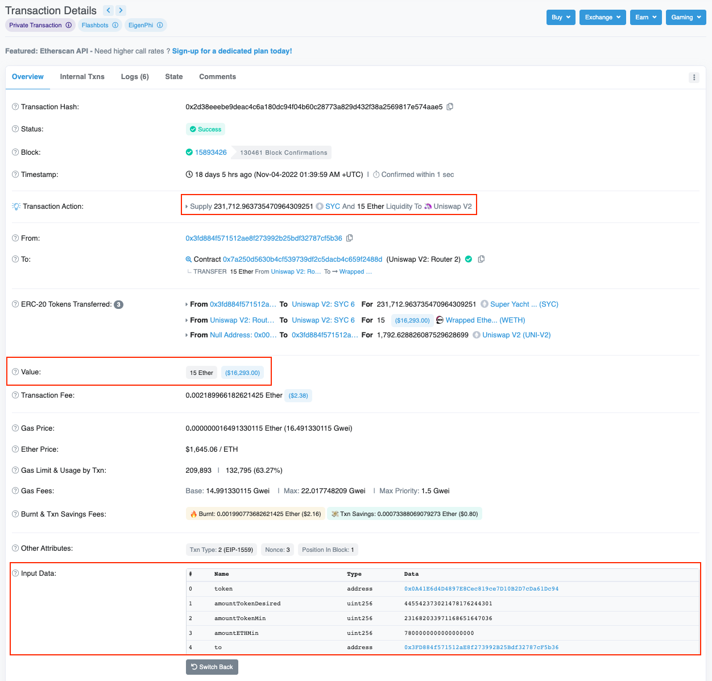Go to previous transaction arrow

[x=108, y=10]
